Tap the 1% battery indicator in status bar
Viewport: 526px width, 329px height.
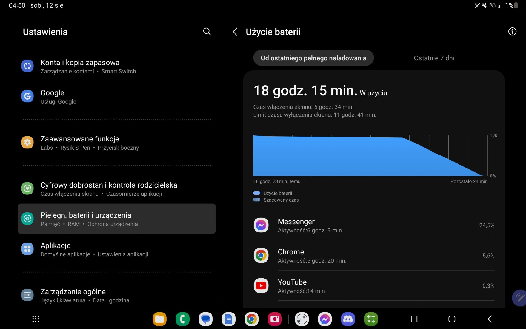511,5
